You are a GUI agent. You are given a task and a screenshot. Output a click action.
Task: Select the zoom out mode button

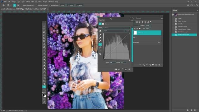coord(18,5)
